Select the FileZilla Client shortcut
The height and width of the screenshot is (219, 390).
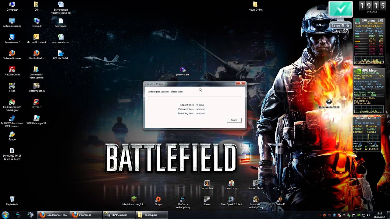point(12,71)
